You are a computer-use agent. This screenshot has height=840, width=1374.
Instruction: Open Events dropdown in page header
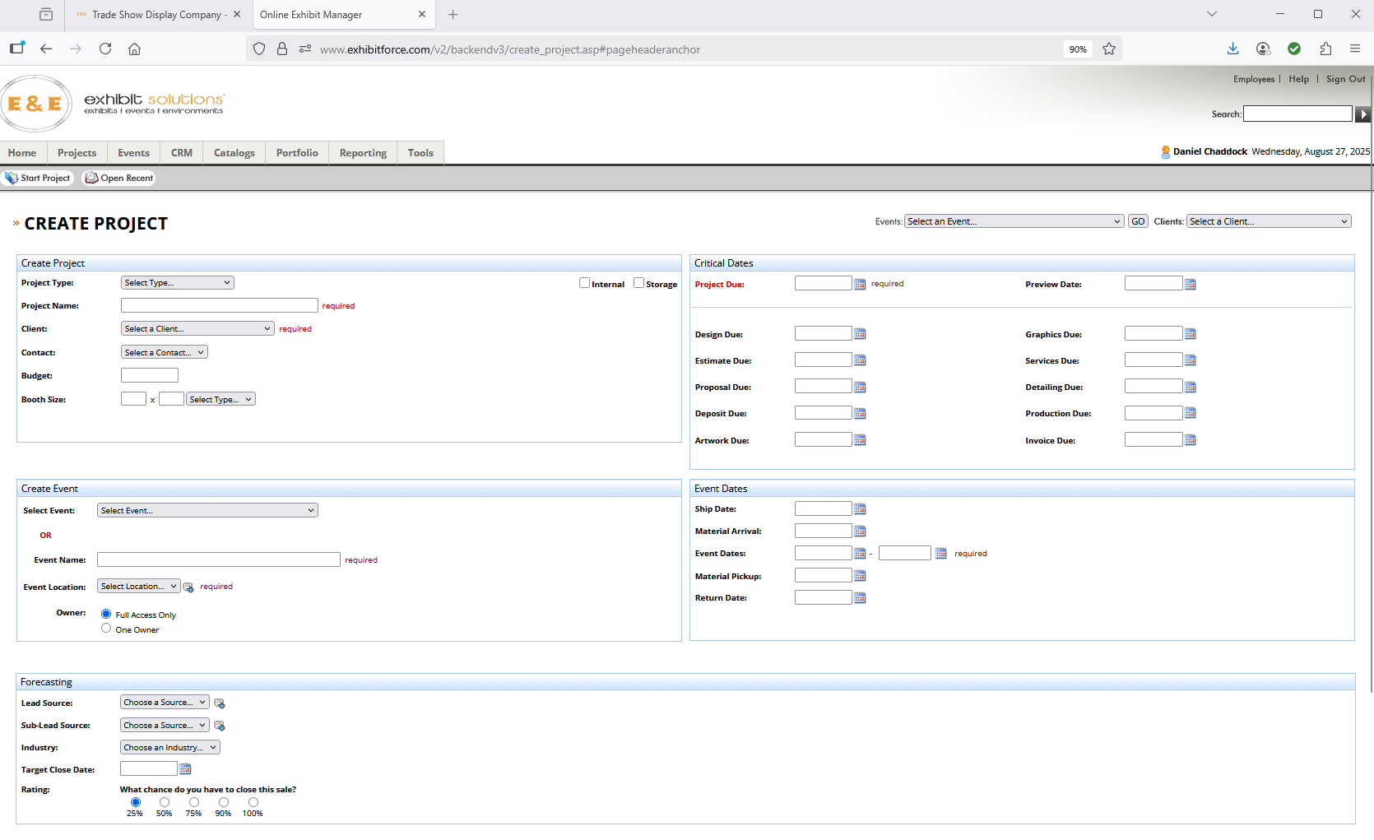(x=1014, y=221)
